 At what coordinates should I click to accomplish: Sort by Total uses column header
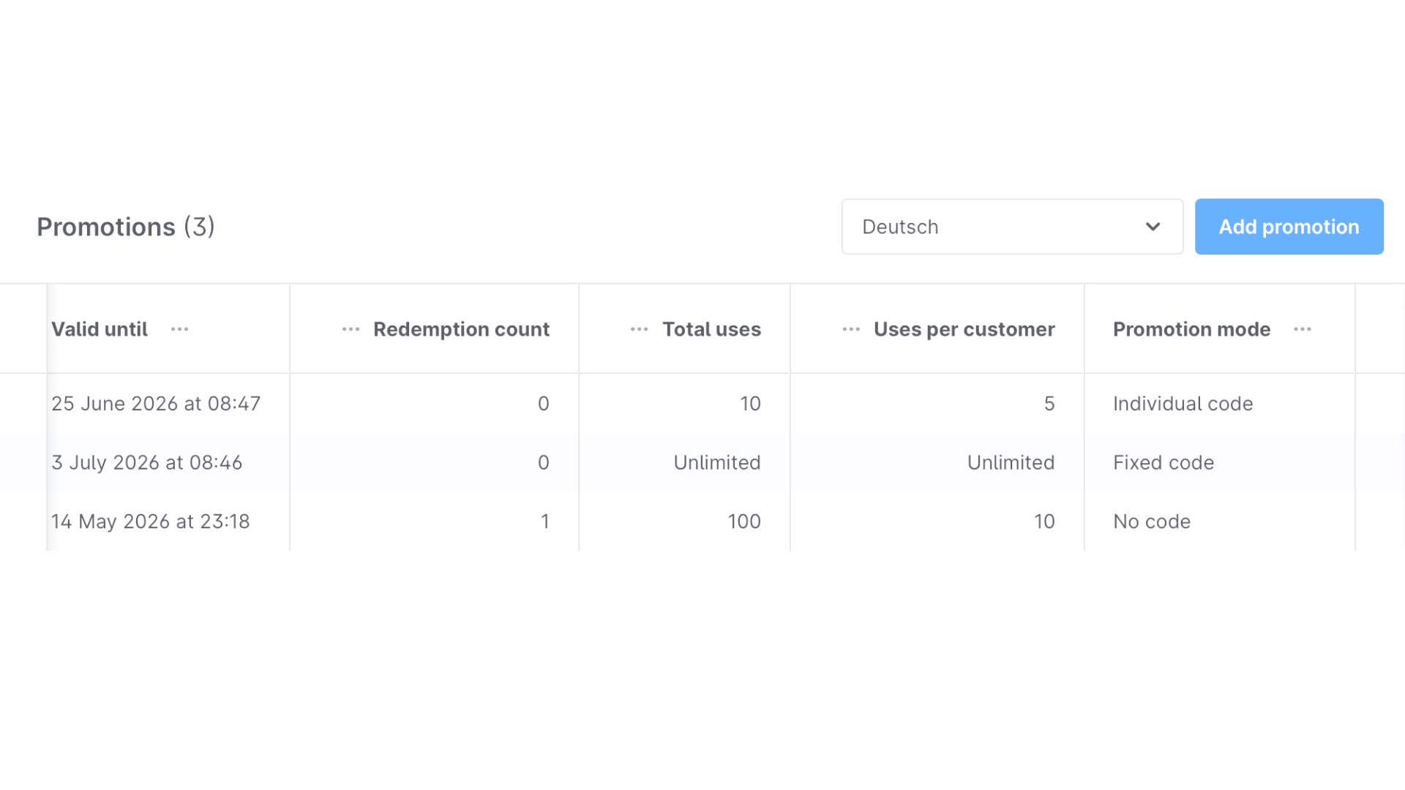711,329
